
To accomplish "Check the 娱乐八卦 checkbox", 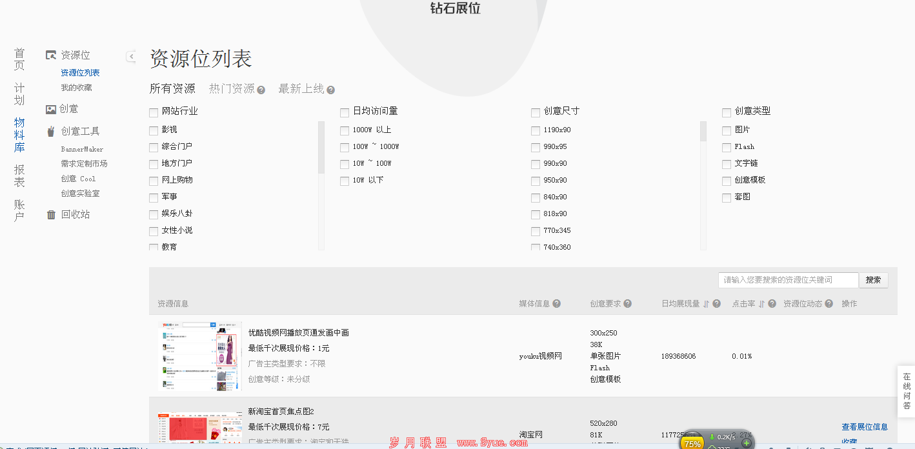I will [154, 215].
